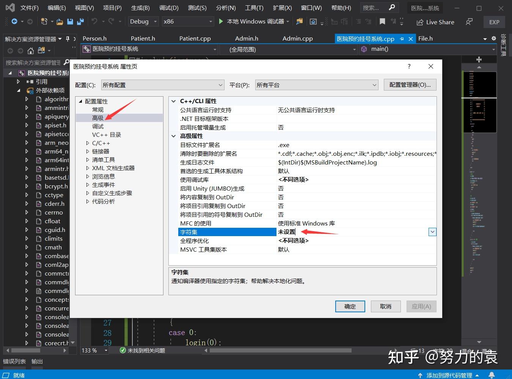Click the 应用(A) button

click(x=421, y=306)
